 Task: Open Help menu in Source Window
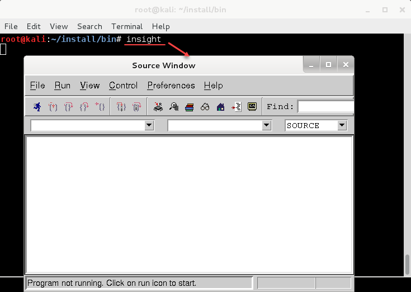(x=214, y=86)
